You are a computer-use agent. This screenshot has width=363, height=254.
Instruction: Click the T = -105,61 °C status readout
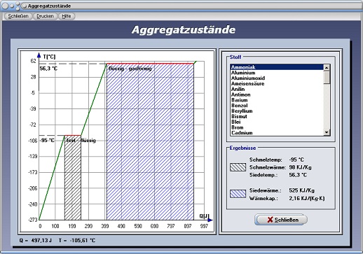pos(77,240)
